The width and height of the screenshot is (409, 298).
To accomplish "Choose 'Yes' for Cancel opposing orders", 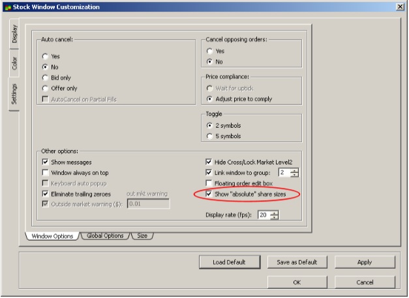I will [x=209, y=51].
